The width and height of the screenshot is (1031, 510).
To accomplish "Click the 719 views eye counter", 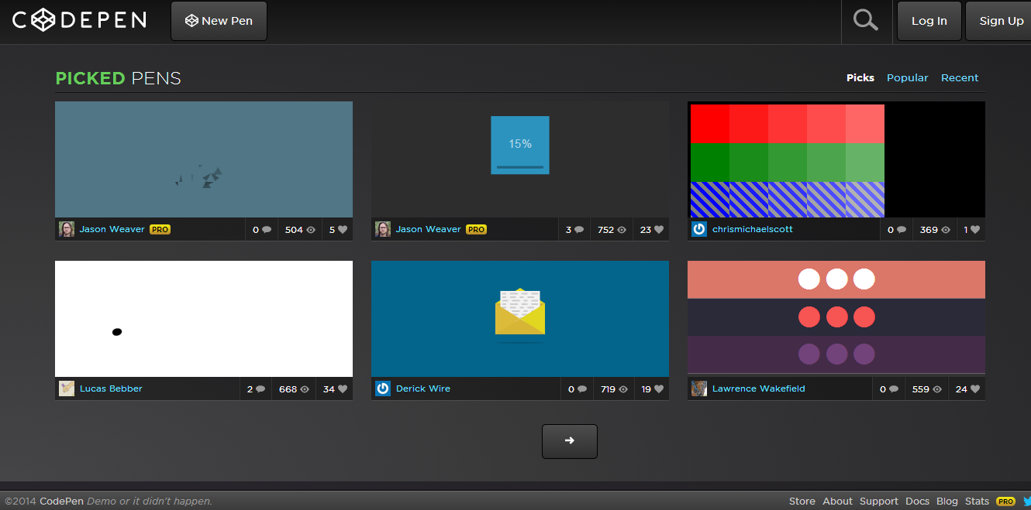I will coord(615,389).
